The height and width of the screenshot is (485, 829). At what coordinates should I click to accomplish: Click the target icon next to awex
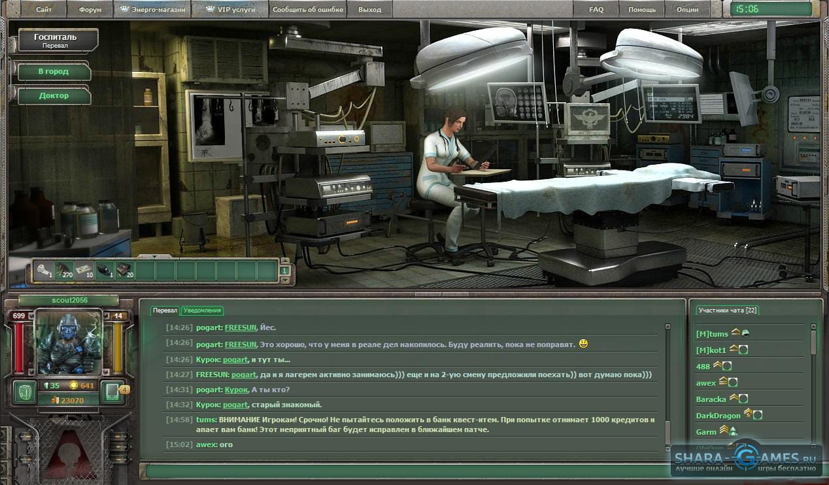733,382
